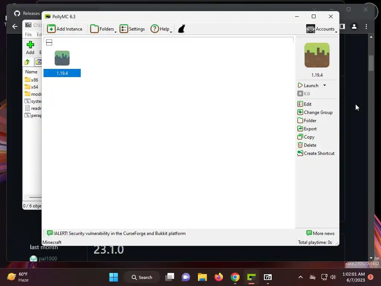Click the 1.19.4 name label under big icon

click(317, 75)
